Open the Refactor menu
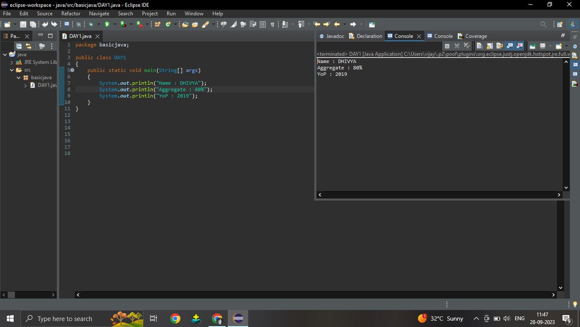This screenshot has height=327, width=580. [x=71, y=14]
